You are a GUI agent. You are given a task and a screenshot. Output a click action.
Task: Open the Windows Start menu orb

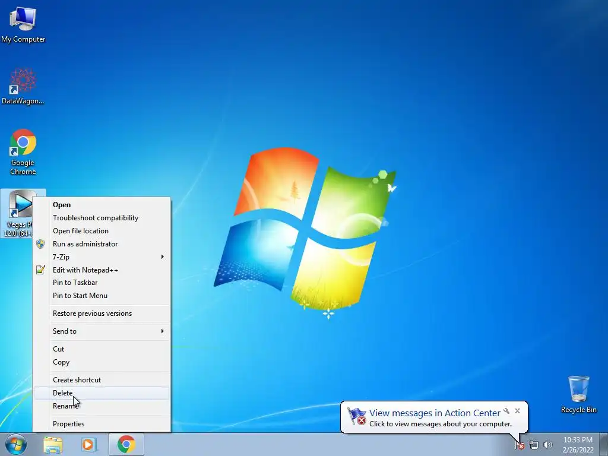point(16,444)
